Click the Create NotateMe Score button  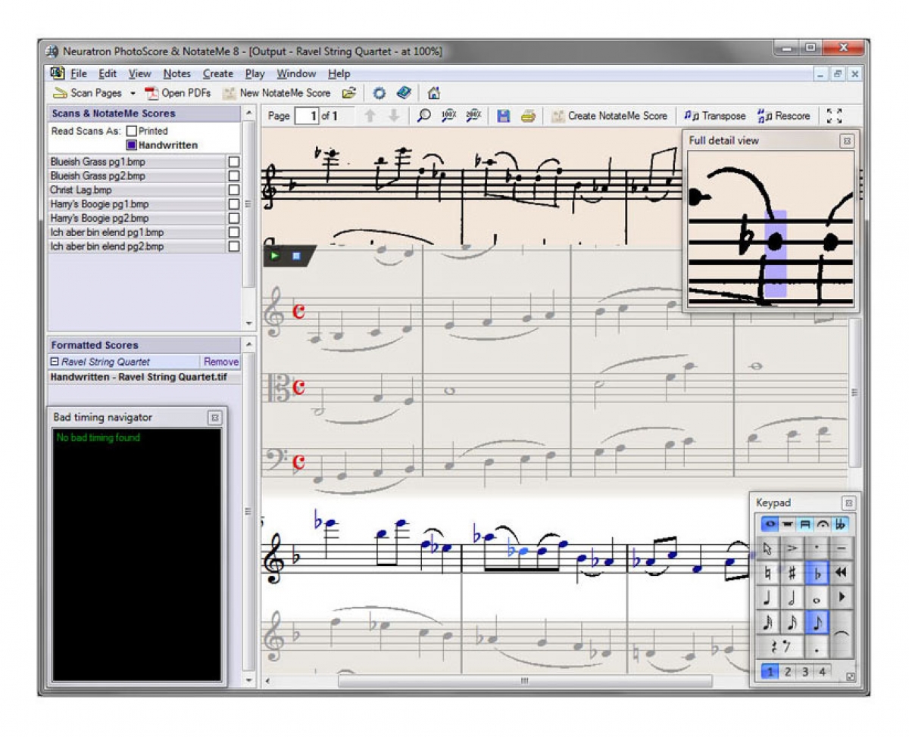pos(610,116)
